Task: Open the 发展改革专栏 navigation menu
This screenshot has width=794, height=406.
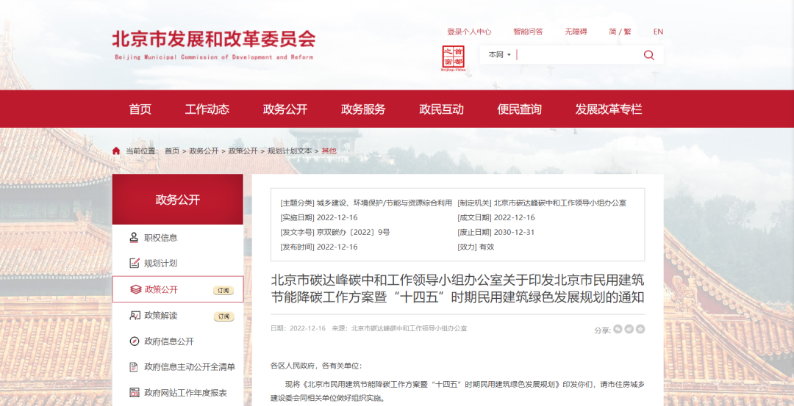Action: click(x=608, y=109)
